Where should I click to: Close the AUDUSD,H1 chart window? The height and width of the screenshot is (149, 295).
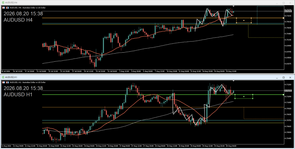coord(290,78)
